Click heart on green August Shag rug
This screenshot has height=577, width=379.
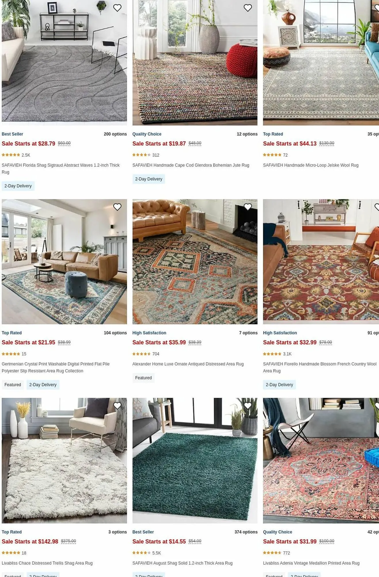click(248, 406)
